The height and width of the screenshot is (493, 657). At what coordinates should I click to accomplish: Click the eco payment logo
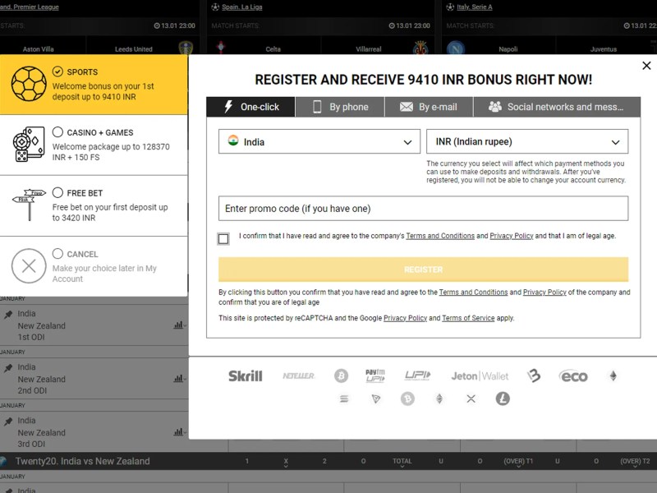tap(573, 376)
